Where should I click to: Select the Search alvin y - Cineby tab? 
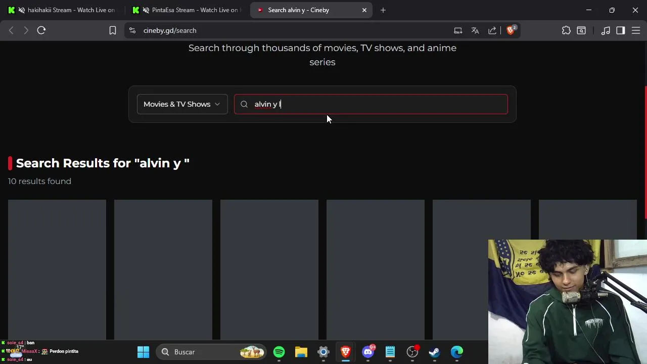click(311, 10)
